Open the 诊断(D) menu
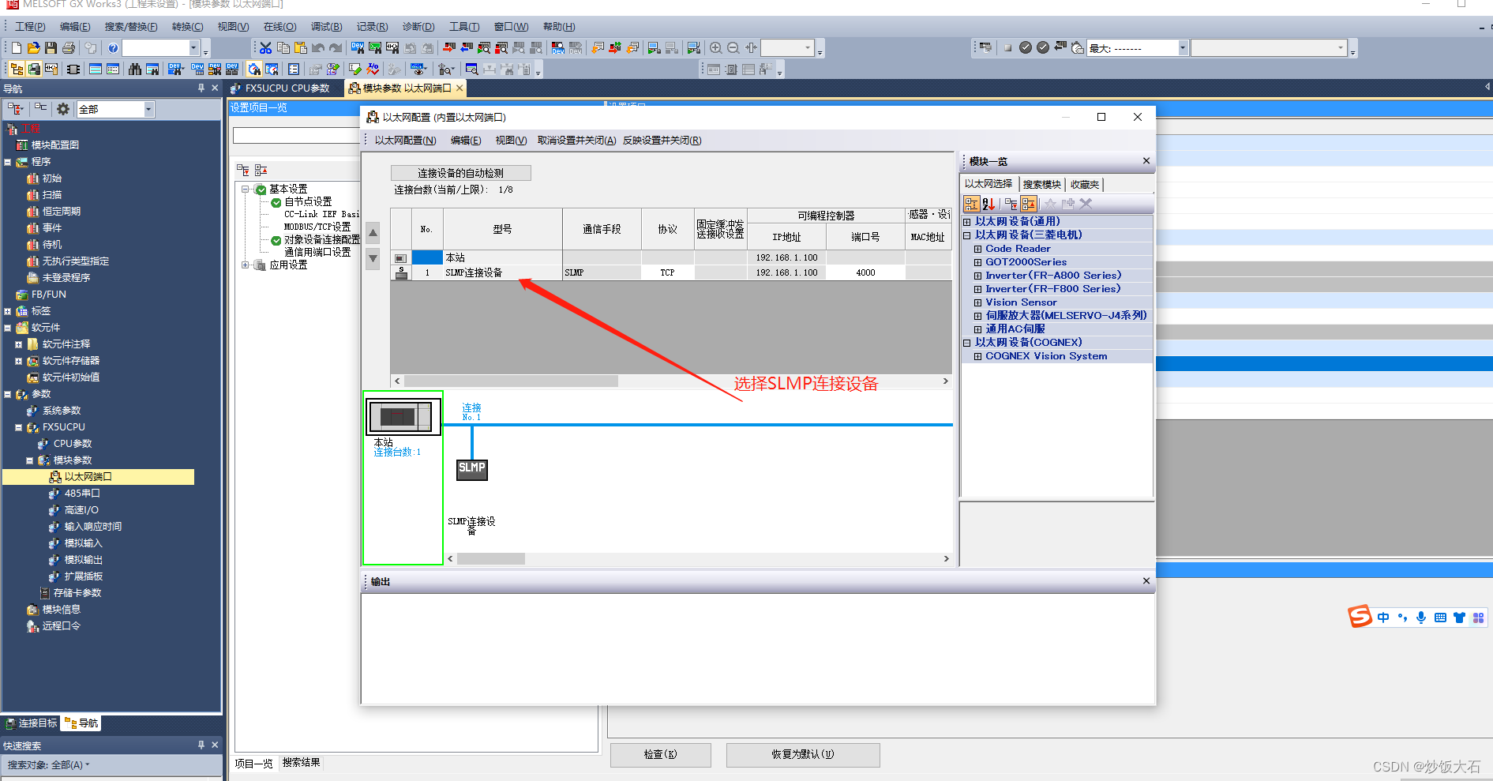Viewport: 1493px width, 781px height. click(418, 26)
